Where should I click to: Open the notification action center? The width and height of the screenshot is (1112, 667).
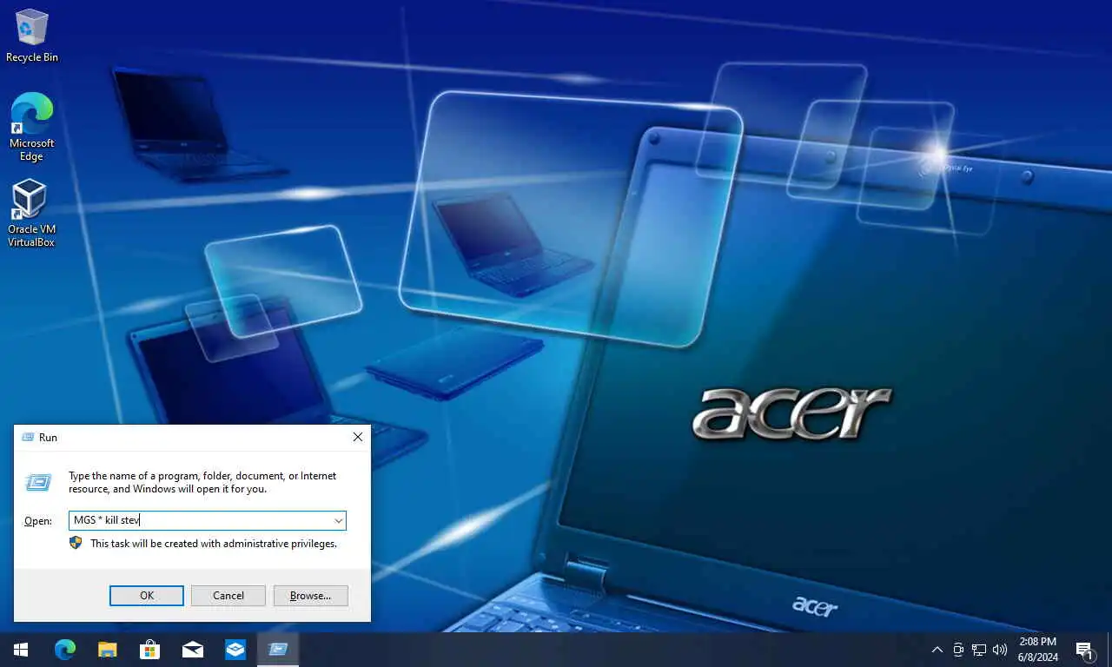tap(1085, 650)
